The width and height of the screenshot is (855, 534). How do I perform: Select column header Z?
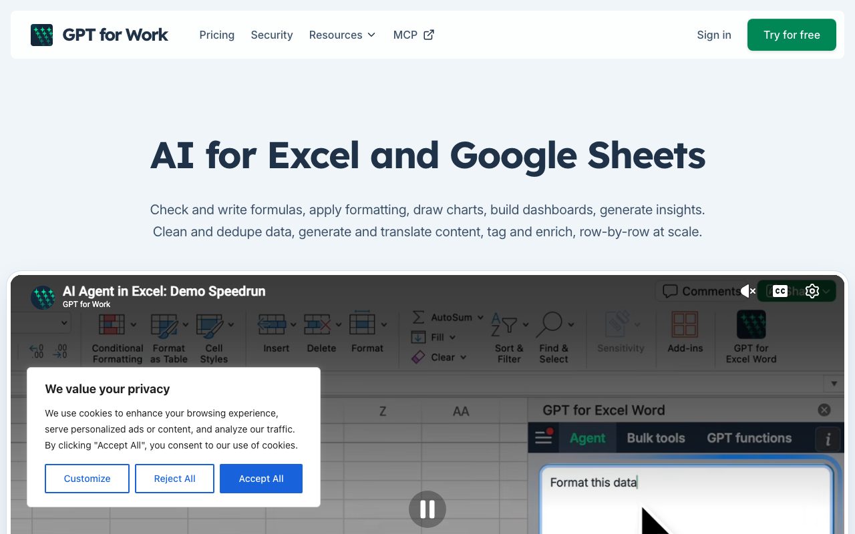pyautogui.click(x=383, y=411)
